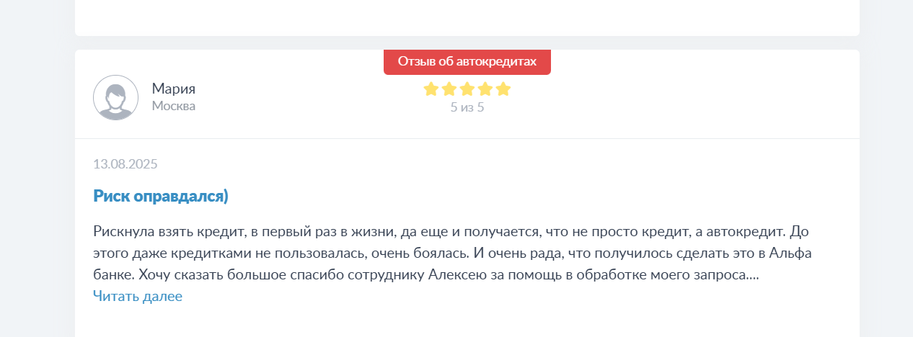Viewport: 913px width, 337px height.
Task: Click reviewer name «Мария»
Action: pyautogui.click(x=173, y=89)
